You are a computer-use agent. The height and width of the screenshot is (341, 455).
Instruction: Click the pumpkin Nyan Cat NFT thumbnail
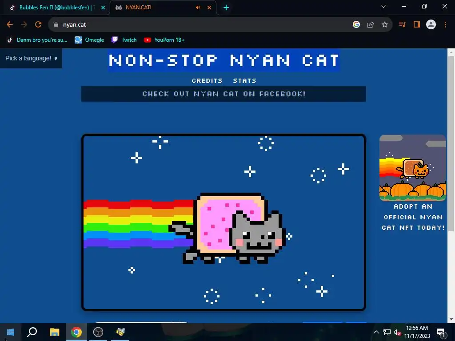[413, 168]
